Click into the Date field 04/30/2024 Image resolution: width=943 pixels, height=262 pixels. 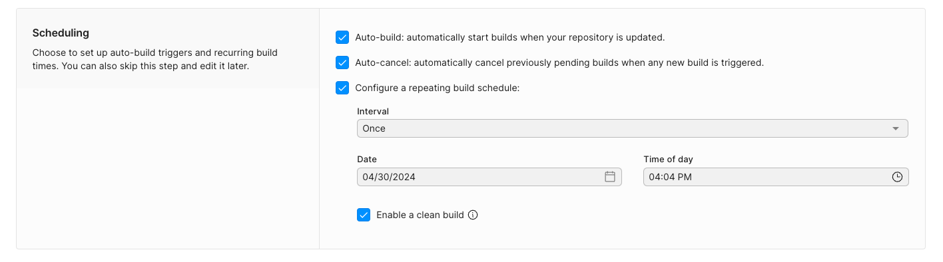(489, 177)
